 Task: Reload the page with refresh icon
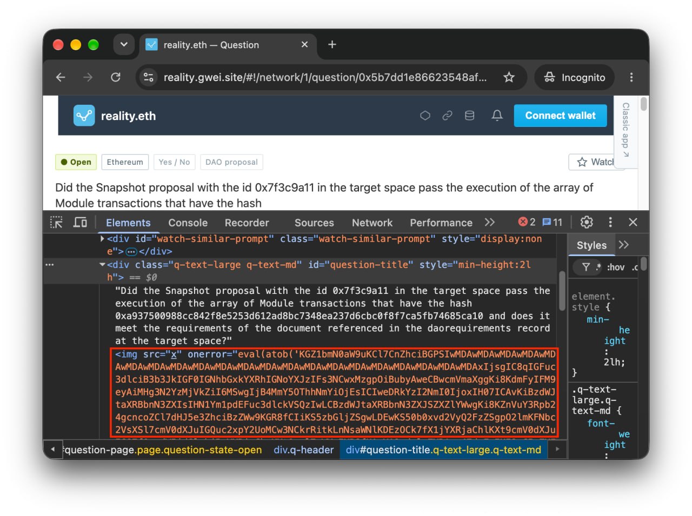coord(116,77)
